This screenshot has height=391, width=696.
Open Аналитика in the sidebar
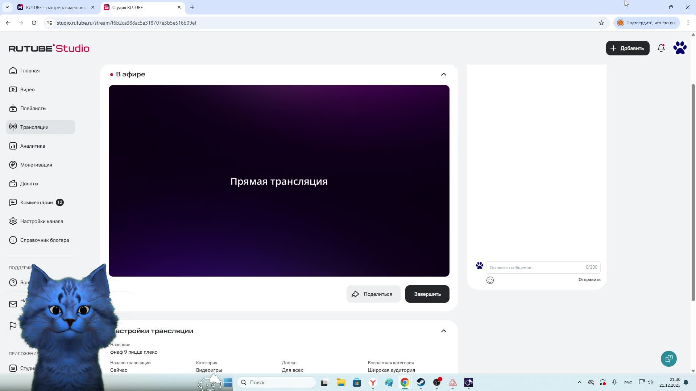coord(33,146)
